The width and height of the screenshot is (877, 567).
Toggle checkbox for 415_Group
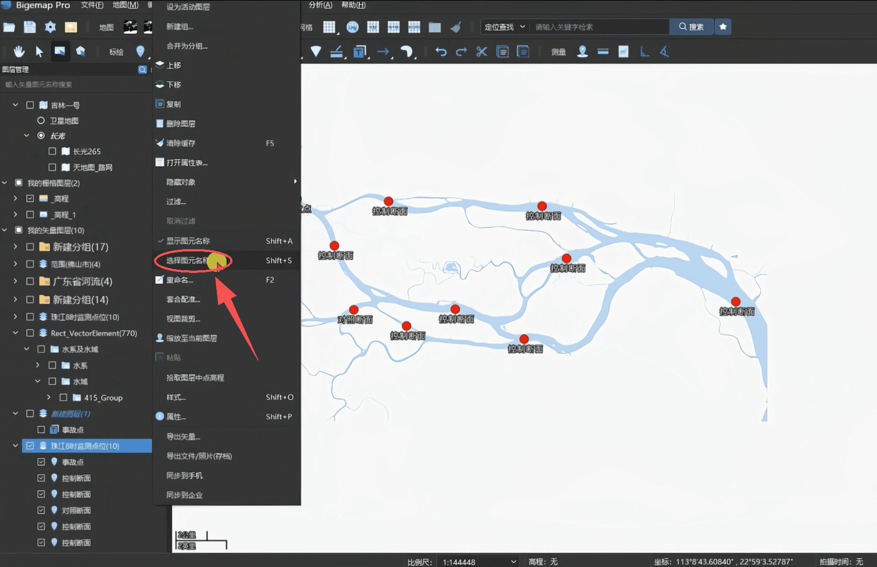click(x=63, y=397)
